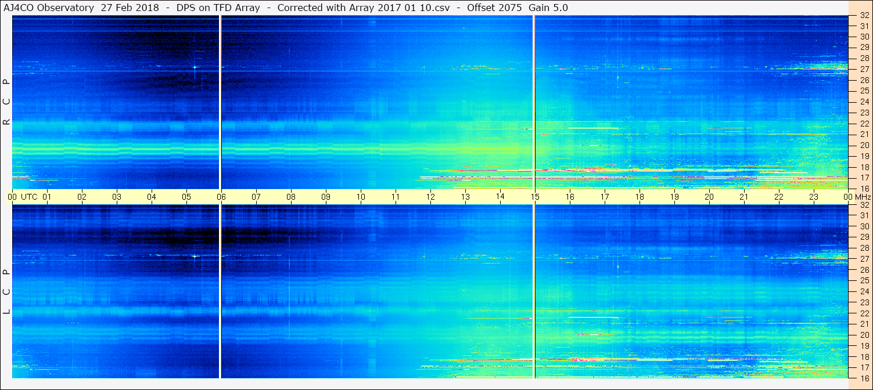This screenshot has height=390, width=873.
Task: Click the 32 MHz label on RCP axis
Action: pyautogui.click(x=864, y=16)
